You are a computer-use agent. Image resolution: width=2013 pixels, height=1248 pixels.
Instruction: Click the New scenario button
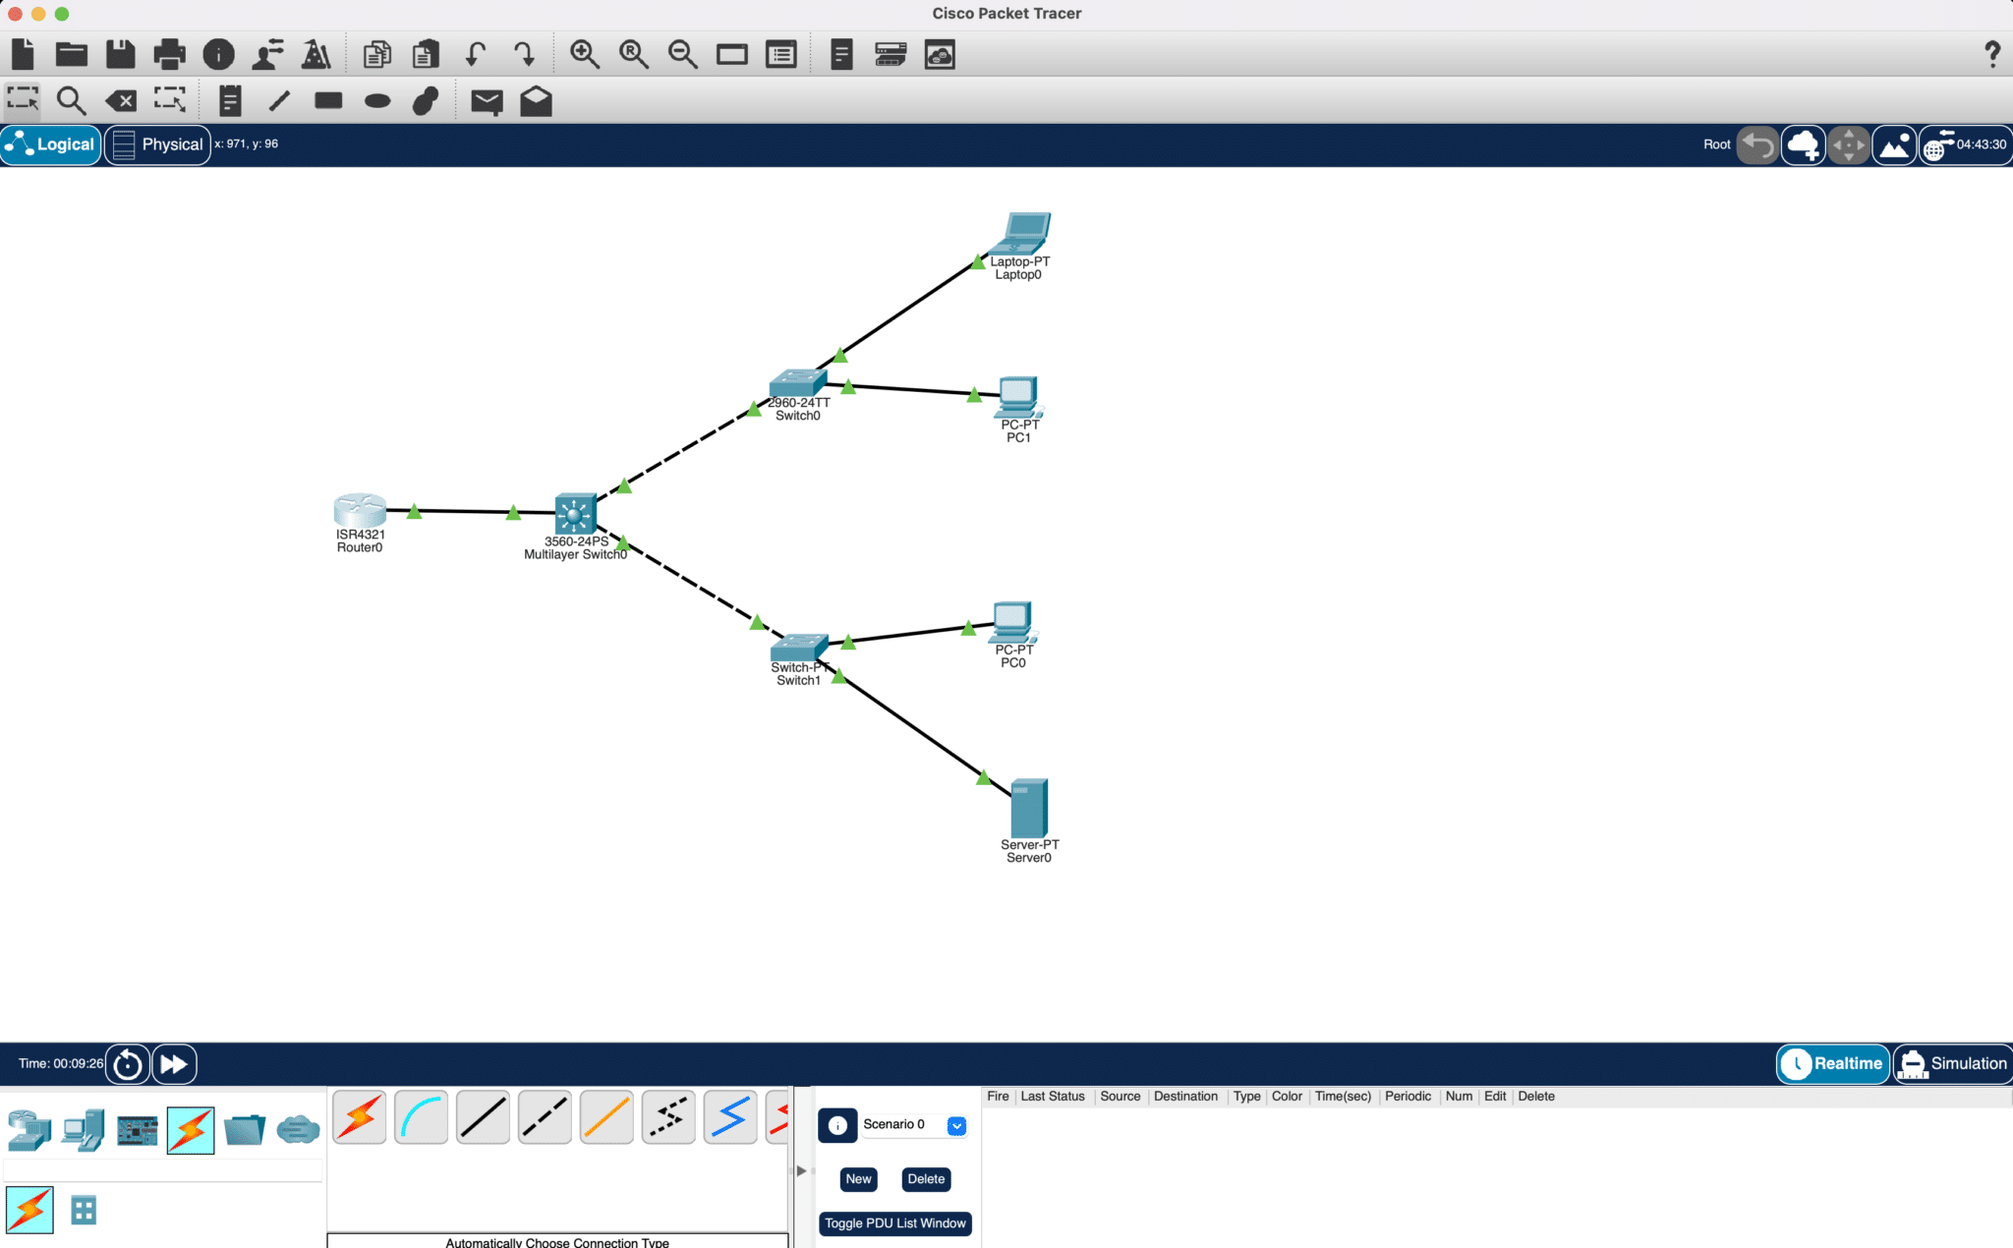pyautogui.click(x=858, y=1179)
